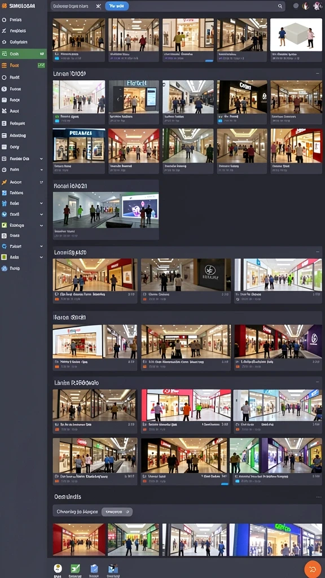
Task: Click the orange pen sidebar icon
Action: click(x=4, y=182)
